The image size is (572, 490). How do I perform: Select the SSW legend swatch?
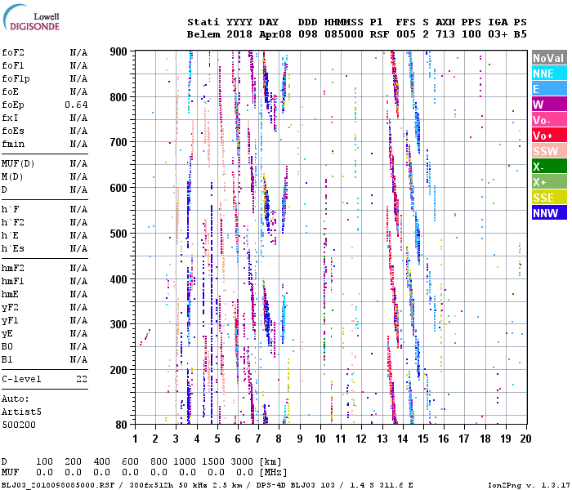coord(549,150)
